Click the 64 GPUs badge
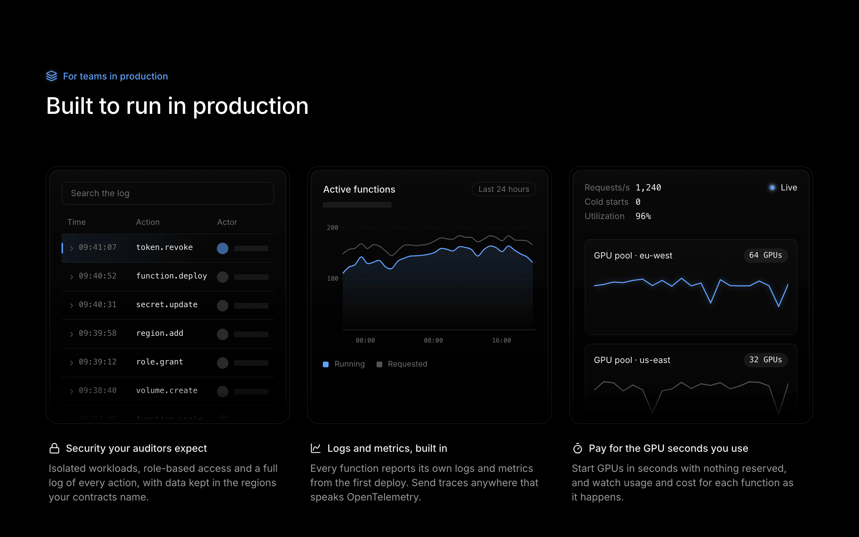This screenshot has height=537, width=859. [x=766, y=255]
